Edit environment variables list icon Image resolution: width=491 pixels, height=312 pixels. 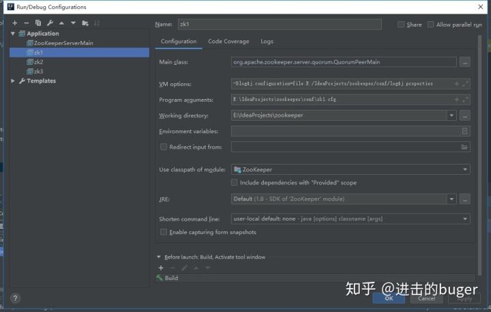pos(464,131)
